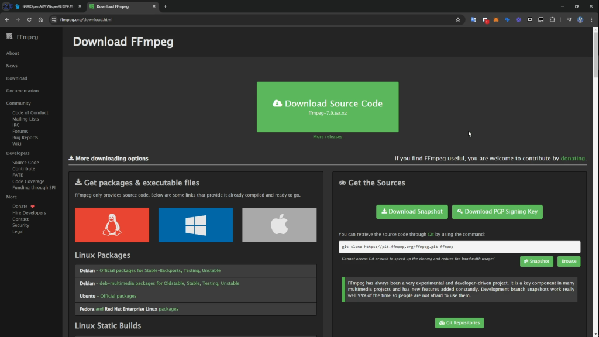Open Documentation in the sidebar menu
This screenshot has width=599, height=337.
22,91
